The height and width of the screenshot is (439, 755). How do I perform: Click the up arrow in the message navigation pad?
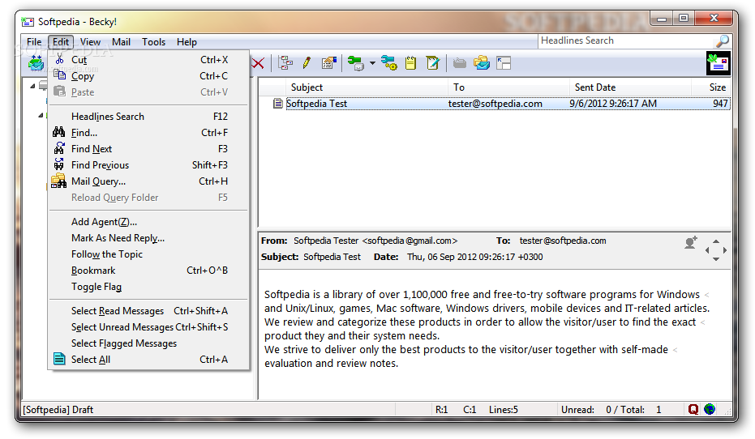click(716, 241)
